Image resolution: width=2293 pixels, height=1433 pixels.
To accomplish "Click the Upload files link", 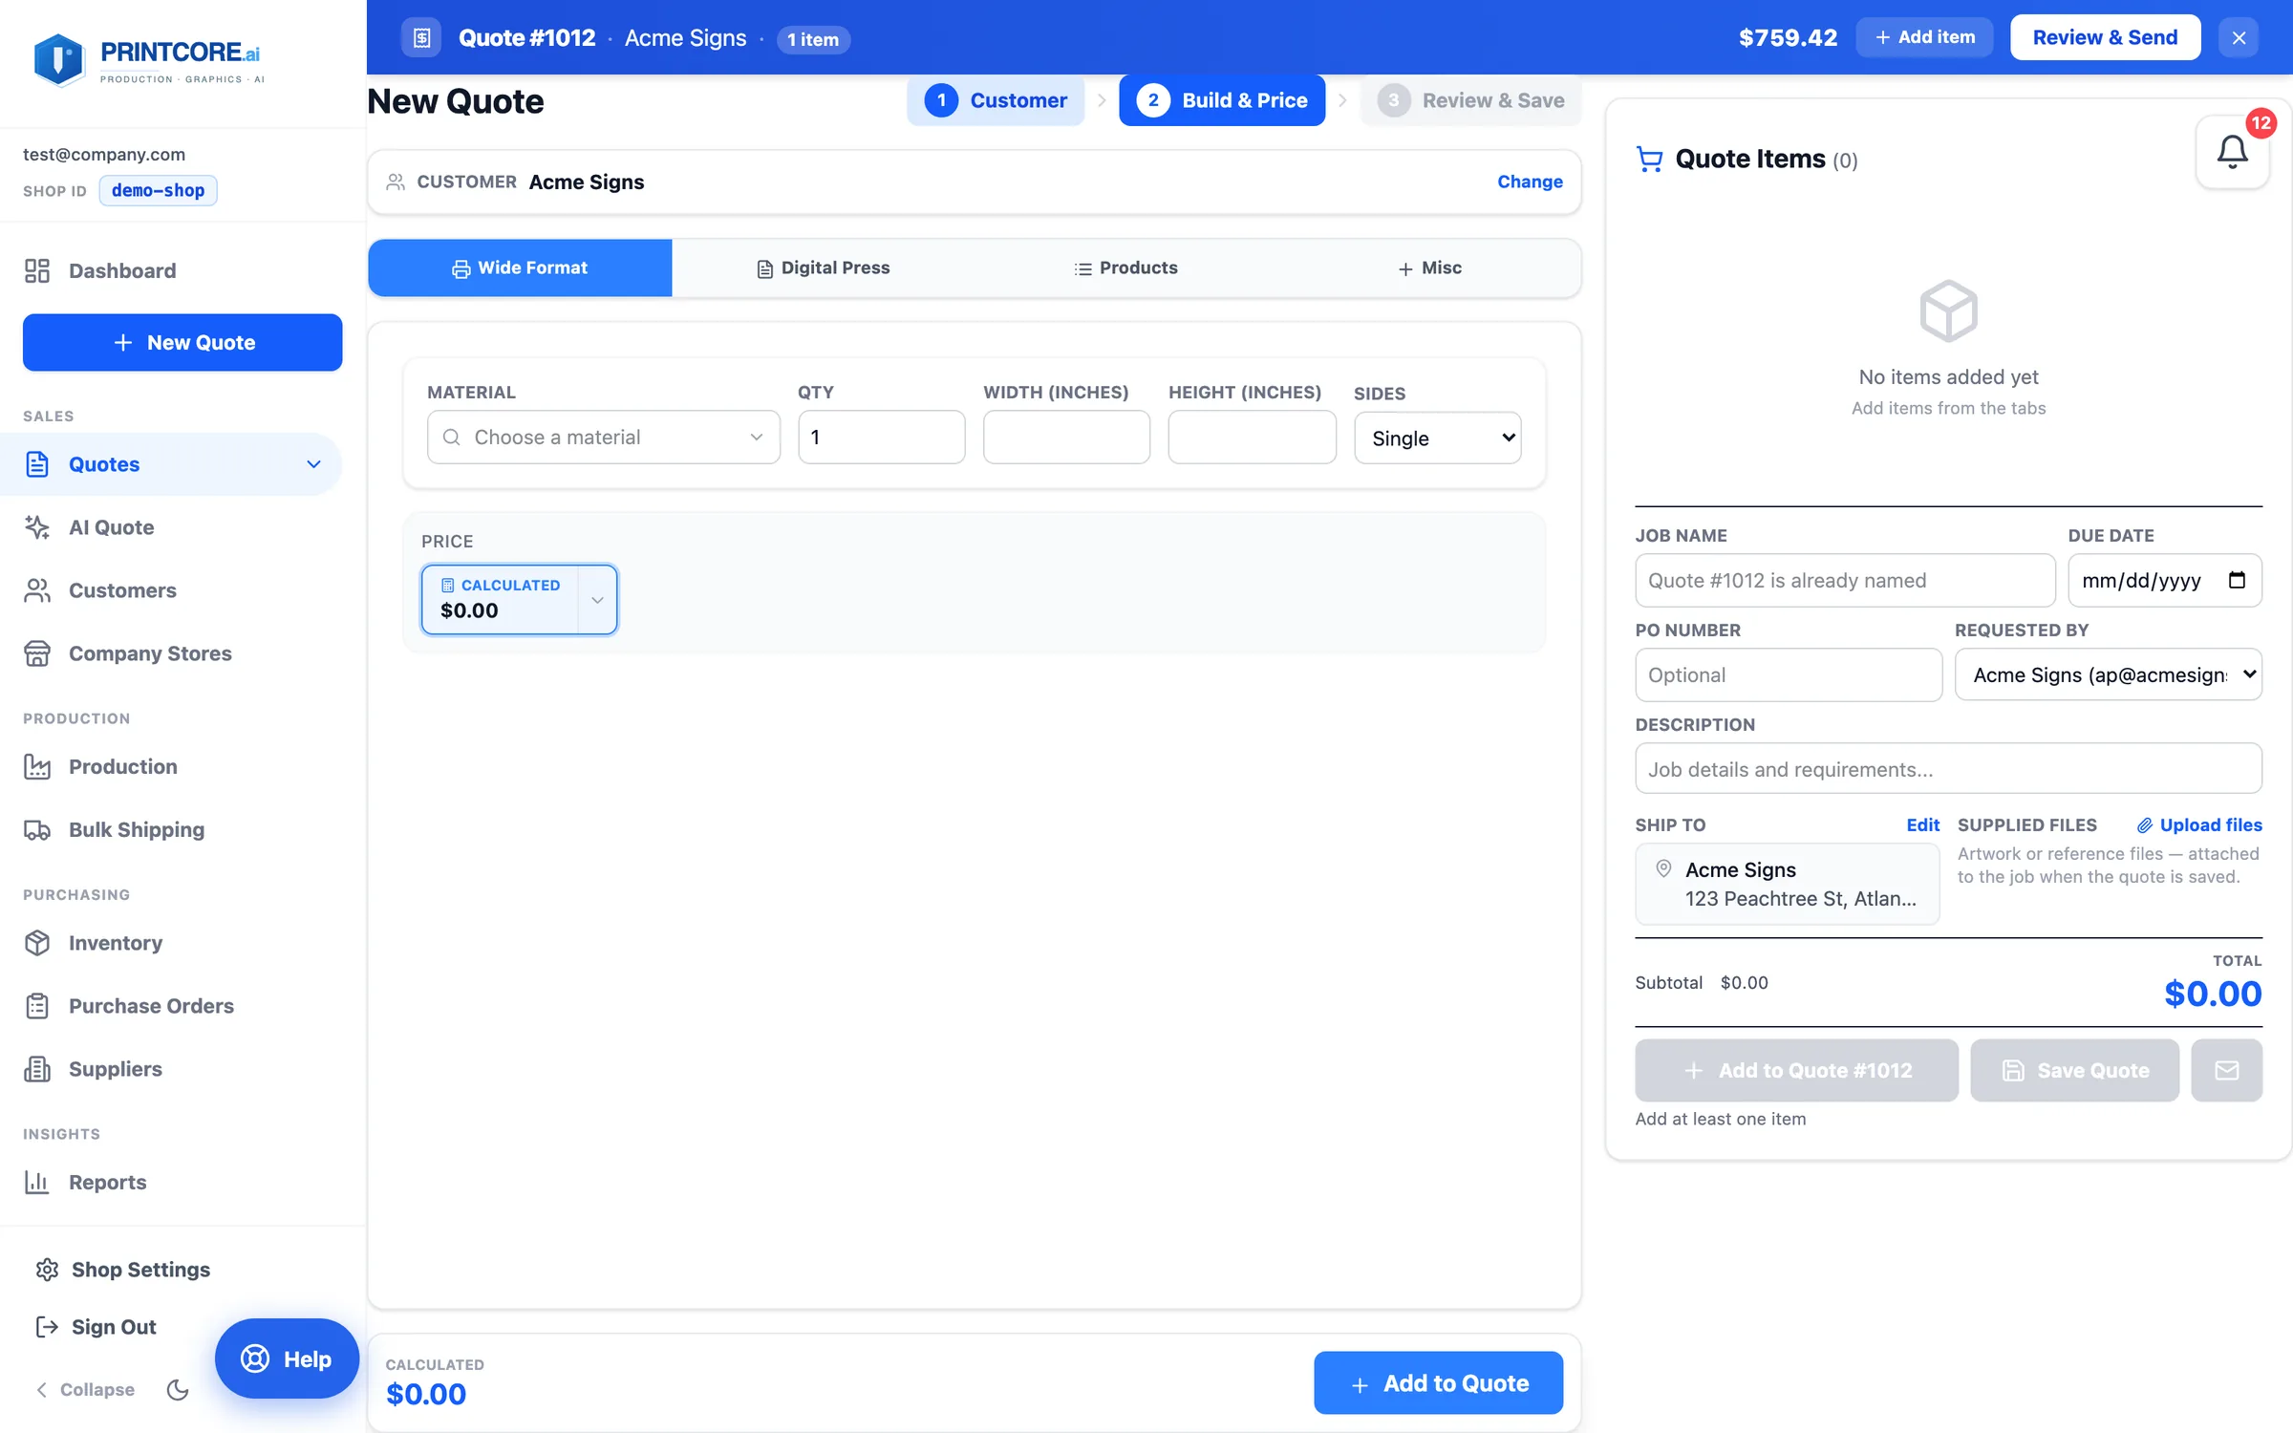I will point(2199,824).
